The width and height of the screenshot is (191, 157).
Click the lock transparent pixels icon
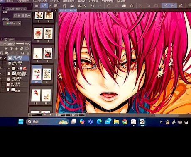coord(22,48)
